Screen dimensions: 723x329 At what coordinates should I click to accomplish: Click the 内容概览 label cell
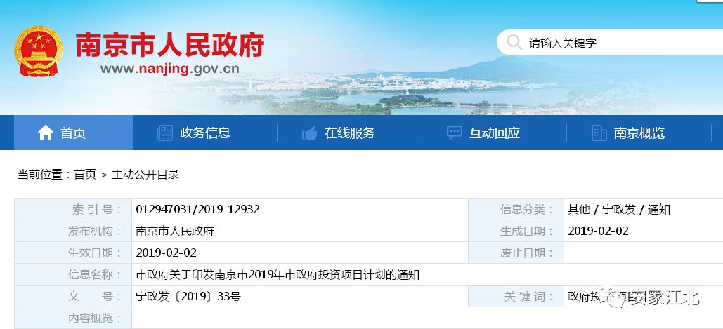73,318
